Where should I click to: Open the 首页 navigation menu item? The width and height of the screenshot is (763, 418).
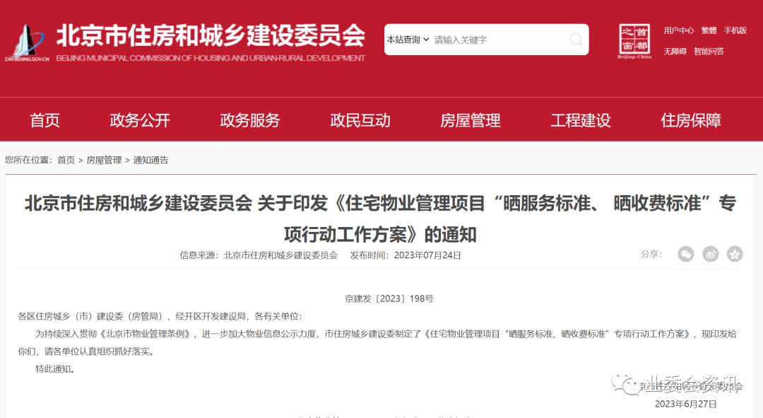(x=45, y=120)
